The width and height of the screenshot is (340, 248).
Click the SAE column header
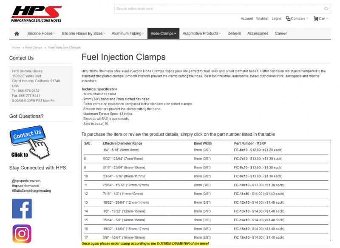click(87, 143)
